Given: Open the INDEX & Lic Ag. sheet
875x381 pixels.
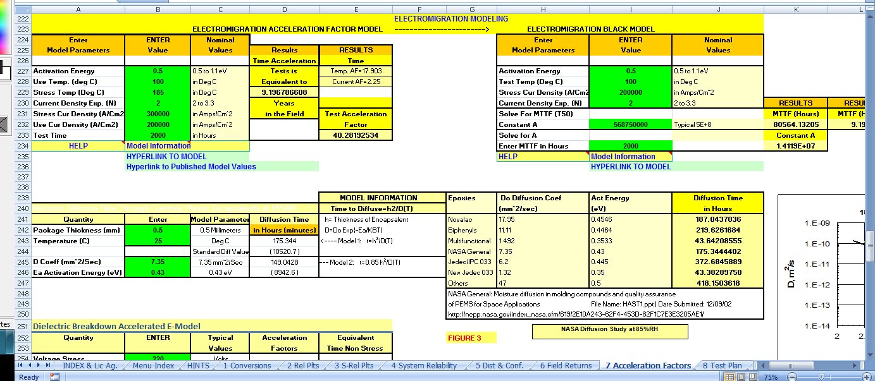Looking at the screenshot, I should pos(89,365).
